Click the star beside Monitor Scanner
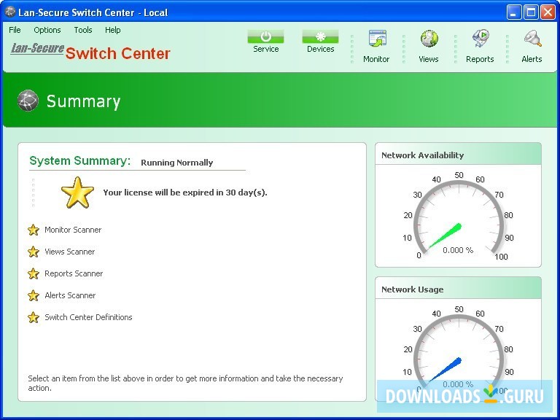Image resolution: width=560 pixels, height=420 pixels. 34,230
